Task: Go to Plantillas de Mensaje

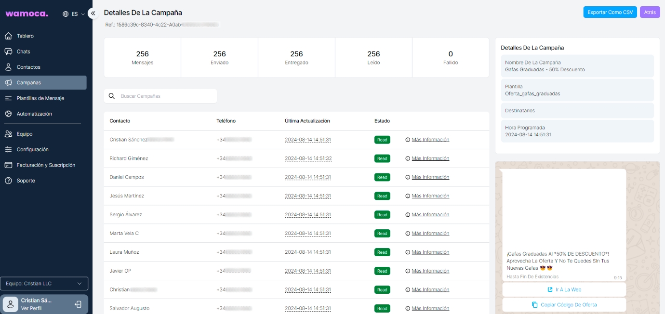Action: click(40, 98)
